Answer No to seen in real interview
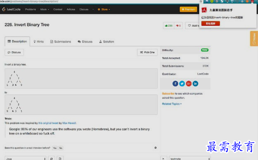The height and width of the screenshot is (160, 258). pyautogui.click(x=61, y=148)
